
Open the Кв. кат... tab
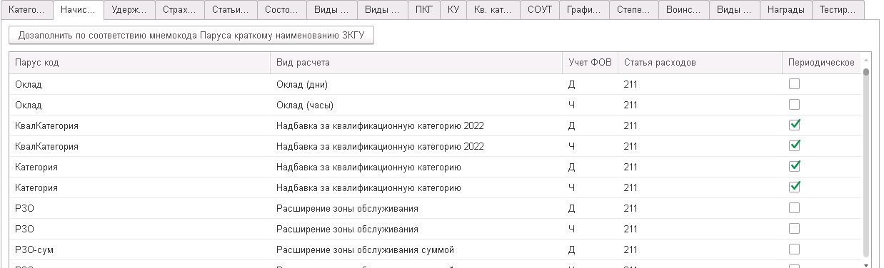(x=493, y=10)
